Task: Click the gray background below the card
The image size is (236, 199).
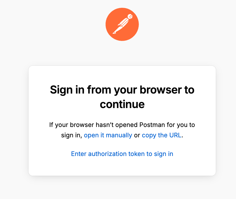Action: click(122, 188)
